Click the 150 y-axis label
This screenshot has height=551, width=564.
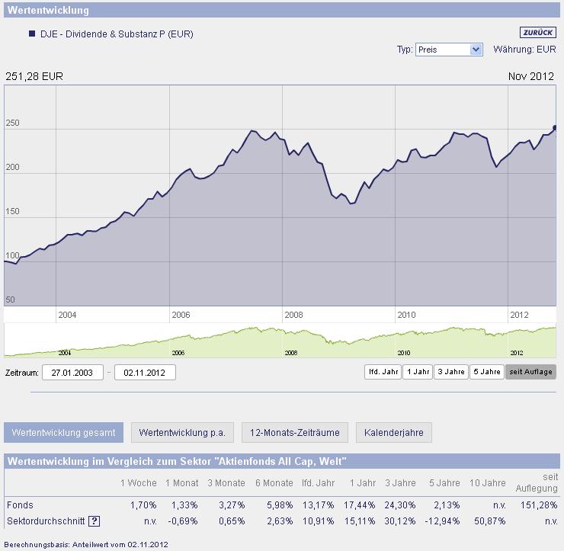click(12, 211)
